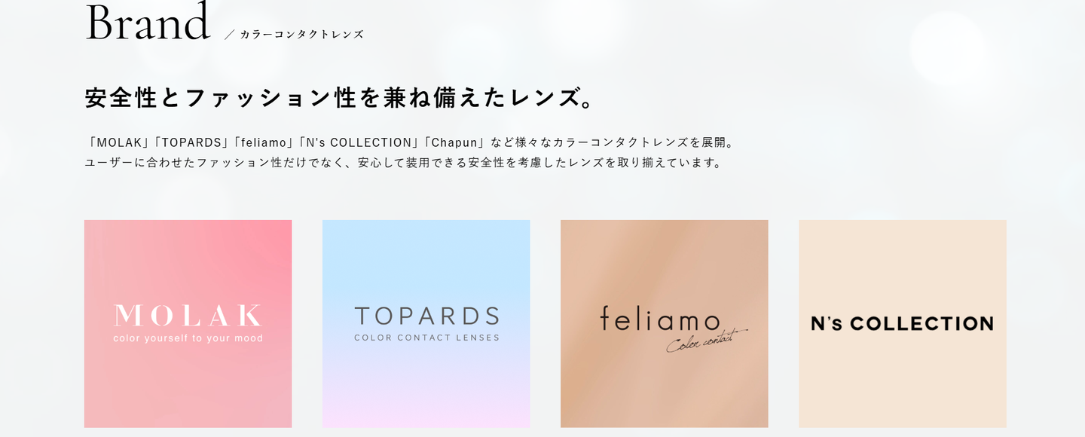Click 'COLOR CONTACT LENSES' tagline under TOPARDS
Image resolution: width=1085 pixels, height=437 pixels.
coord(426,338)
